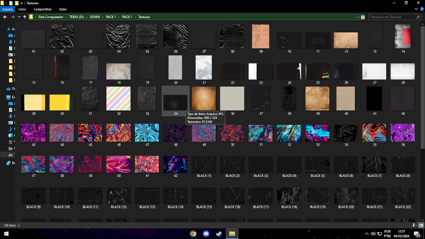Go to DOWN in the breadcrumb path

click(x=95, y=17)
